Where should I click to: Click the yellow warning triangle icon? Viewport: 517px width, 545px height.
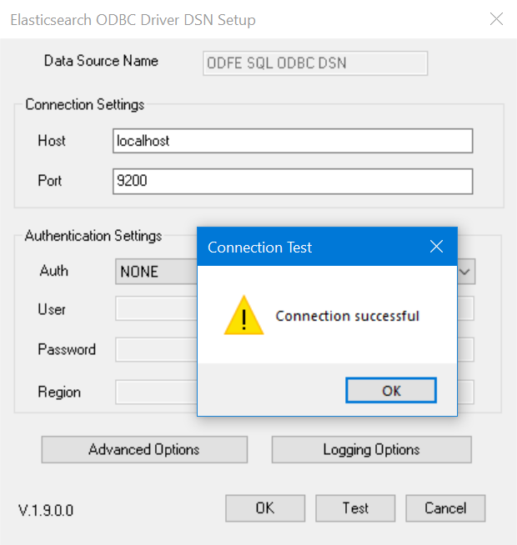(243, 315)
